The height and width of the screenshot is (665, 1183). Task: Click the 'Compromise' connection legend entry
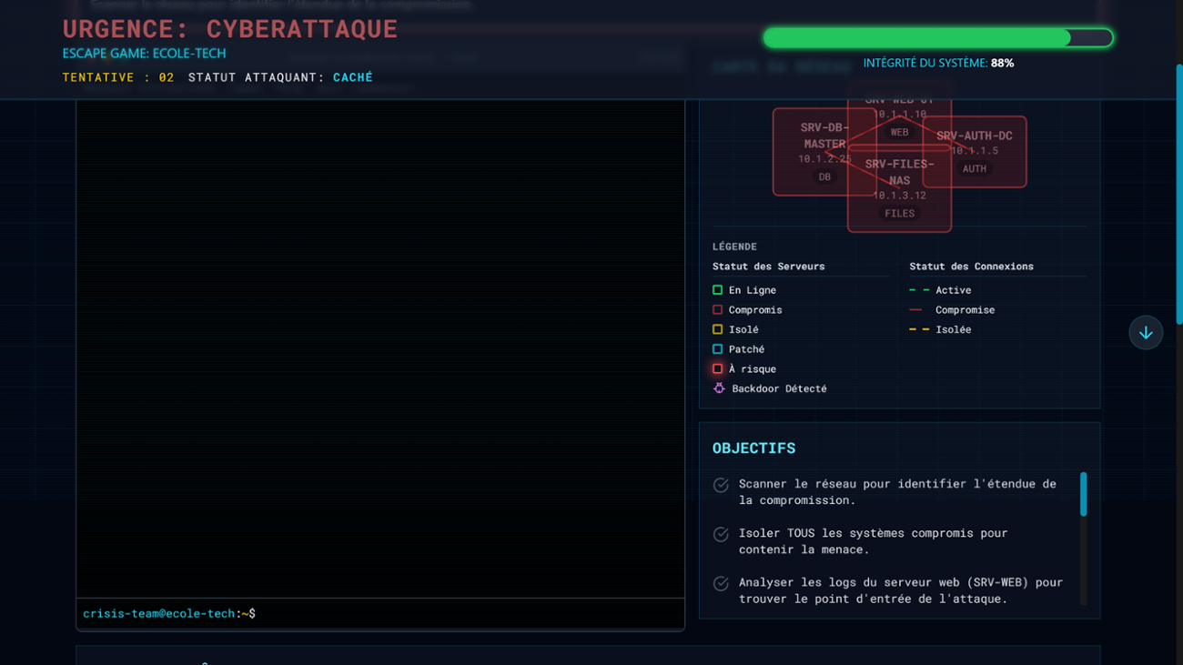(952, 310)
